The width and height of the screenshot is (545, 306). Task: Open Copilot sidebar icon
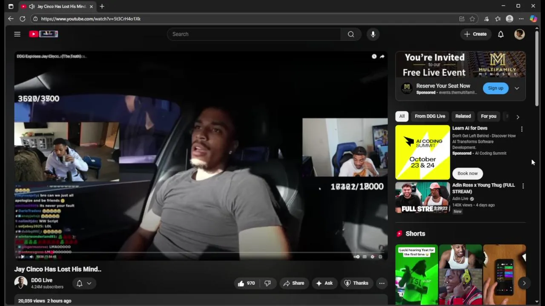pyautogui.click(x=533, y=19)
